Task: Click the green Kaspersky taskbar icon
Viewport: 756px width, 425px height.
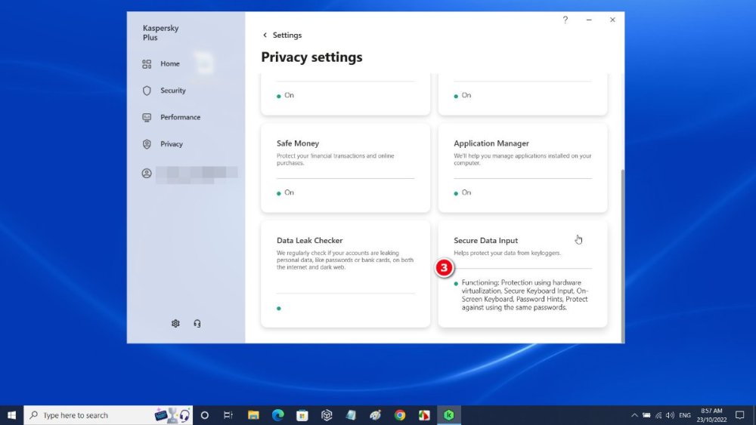Action: (x=449, y=415)
